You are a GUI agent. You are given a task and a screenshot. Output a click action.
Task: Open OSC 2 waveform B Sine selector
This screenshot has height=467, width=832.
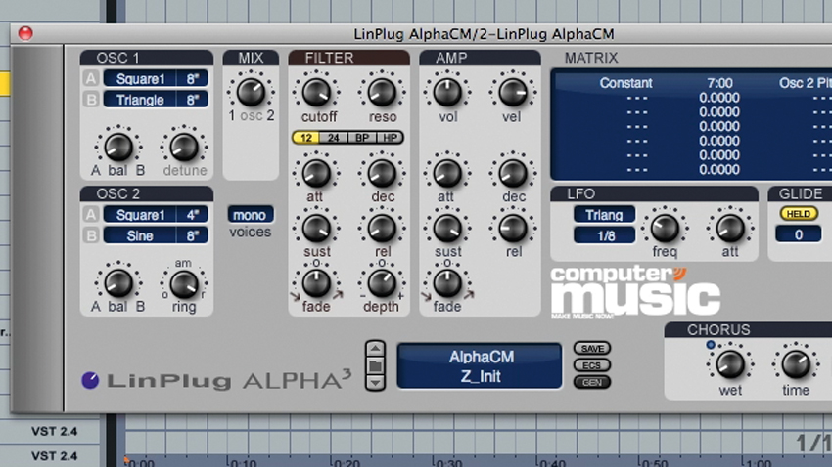pos(140,236)
